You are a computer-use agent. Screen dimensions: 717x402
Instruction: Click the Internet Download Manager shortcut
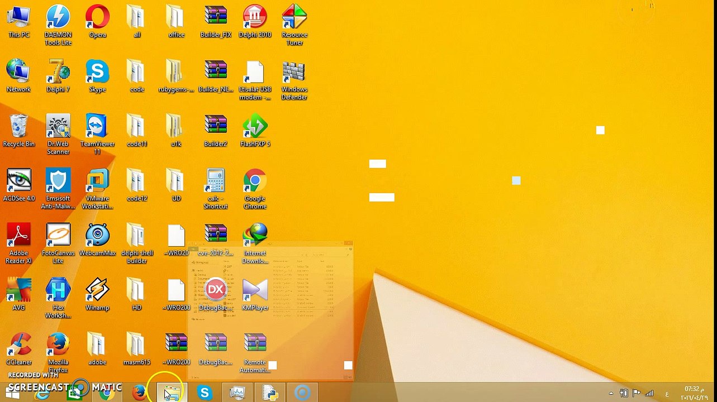[255, 244]
